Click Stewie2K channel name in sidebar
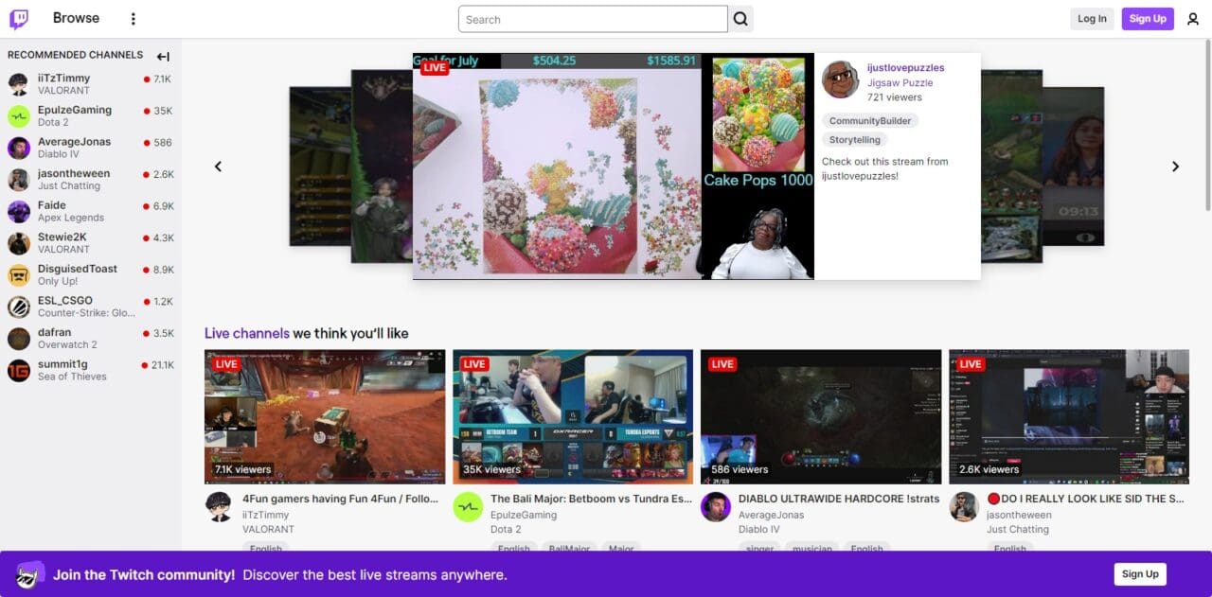1212x597 pixels. click(x=62, y=237)
